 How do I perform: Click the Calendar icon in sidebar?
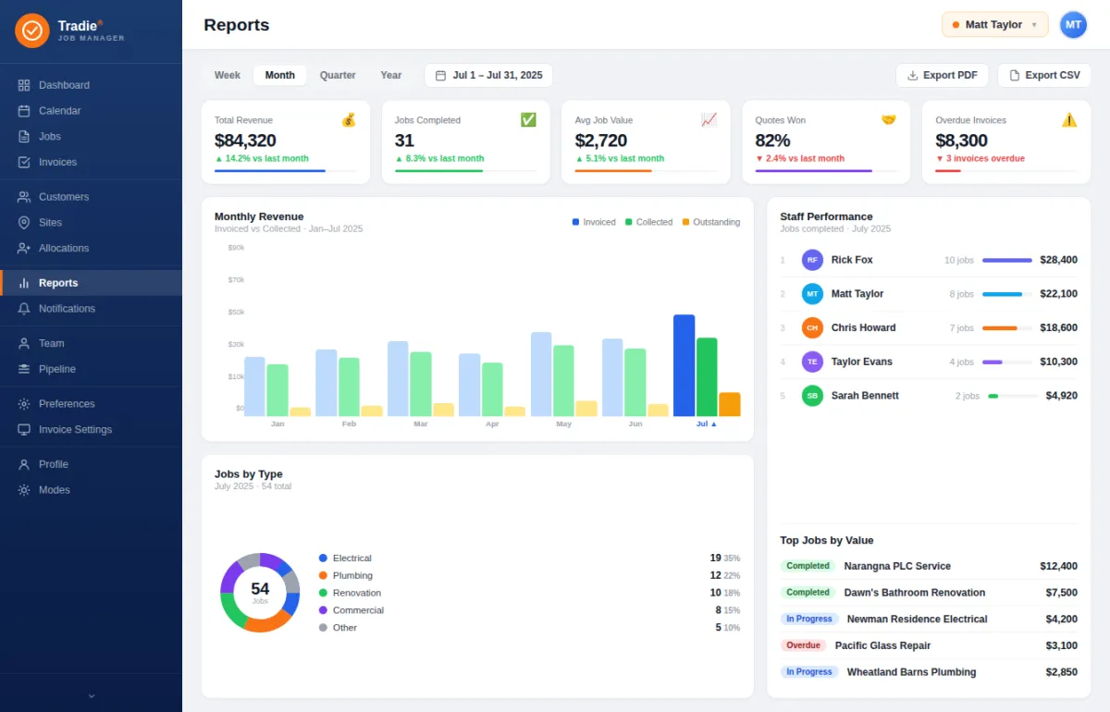pos(24,111)
